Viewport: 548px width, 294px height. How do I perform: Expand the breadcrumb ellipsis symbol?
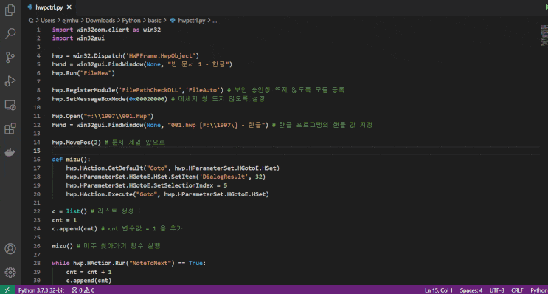pyautogui.click(x=215, y=20)
